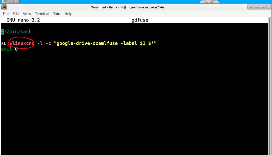Open the Edit menu
The width and height of the screenshot is (272, 155).
click(x=16, y=14)
